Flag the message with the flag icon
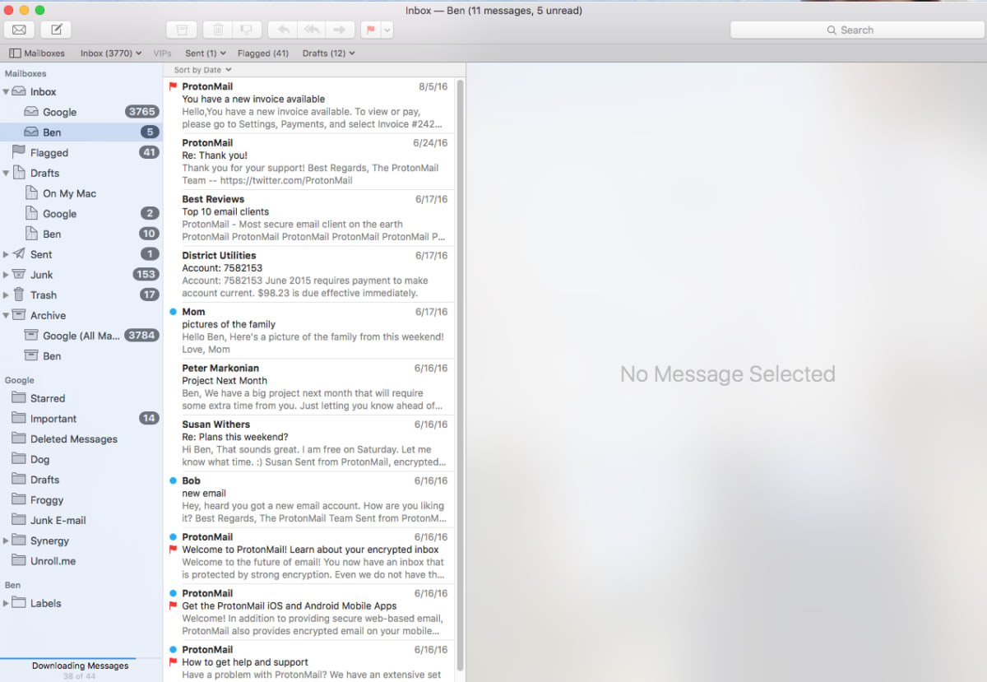This screenshot has height=682, width=987. click(x=370, y=29)
